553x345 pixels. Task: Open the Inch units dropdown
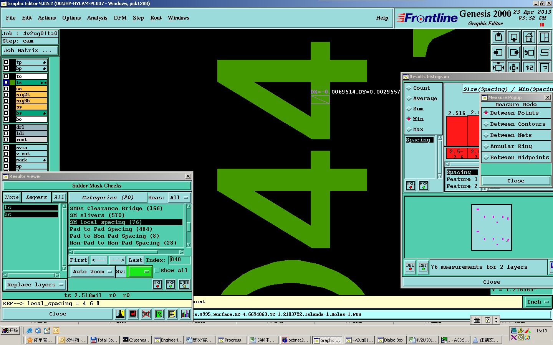538,302
